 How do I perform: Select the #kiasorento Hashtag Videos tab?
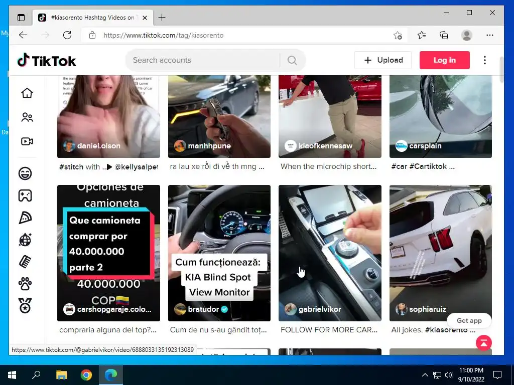tap(93, 18)
